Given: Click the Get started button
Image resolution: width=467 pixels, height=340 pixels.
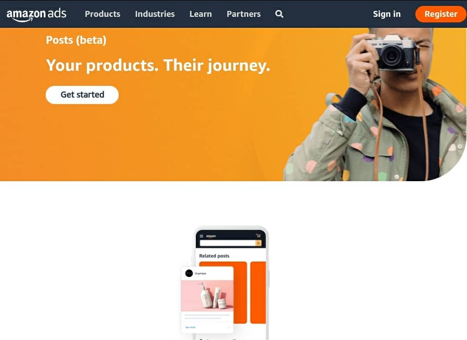Looking at the screenshot, I should click(82, 94).
